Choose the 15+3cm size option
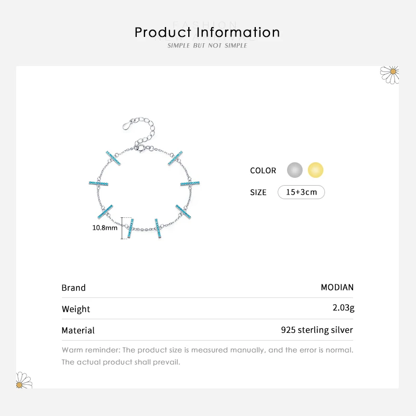The width and height of the screenshot is (416, 416). pyautogui.click(x=301, y=192)
